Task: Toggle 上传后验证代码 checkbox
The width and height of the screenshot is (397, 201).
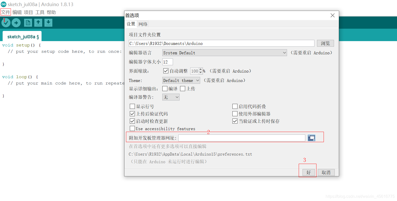Action: (x=132, y=114)
